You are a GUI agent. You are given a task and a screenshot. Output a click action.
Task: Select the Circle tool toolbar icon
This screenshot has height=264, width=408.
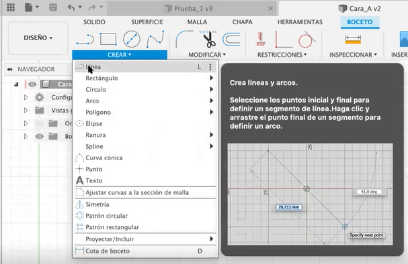pos(131,39)
